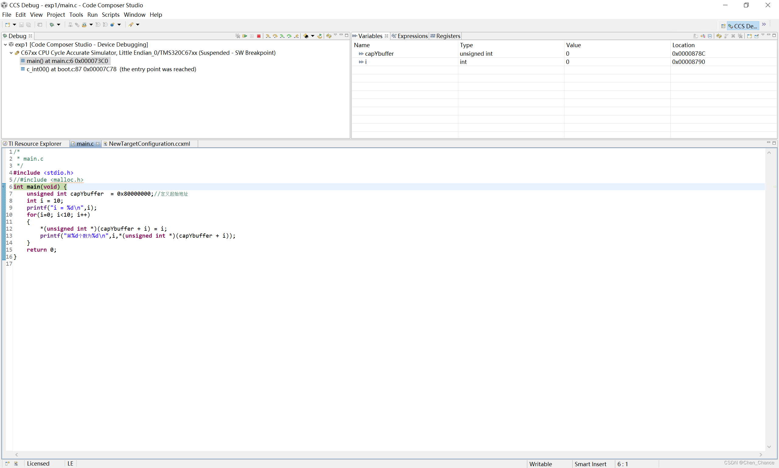Toggle Assembly Step Into mode icon
779x468 pixels.
[282, 36]
